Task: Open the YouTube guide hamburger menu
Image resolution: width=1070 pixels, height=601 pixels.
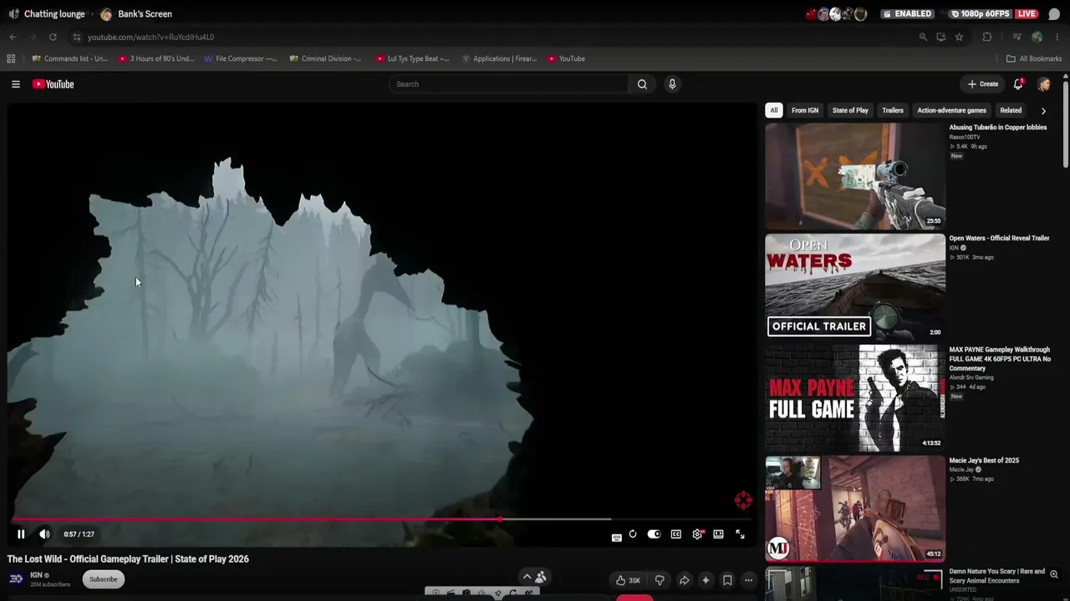Action: 15,84
